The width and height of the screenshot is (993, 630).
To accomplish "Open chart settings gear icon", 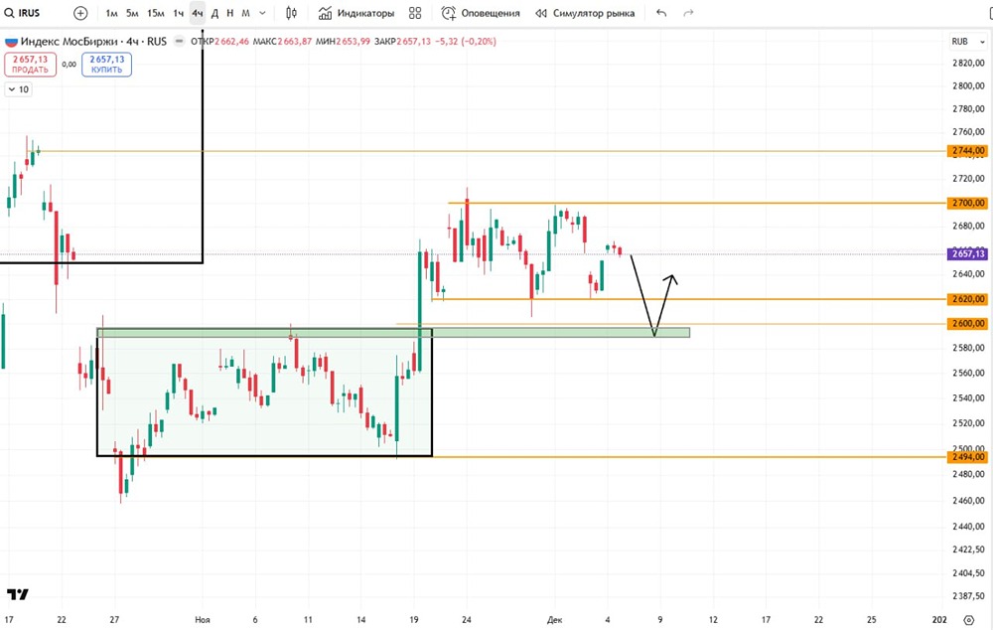I will coord(968,620).
